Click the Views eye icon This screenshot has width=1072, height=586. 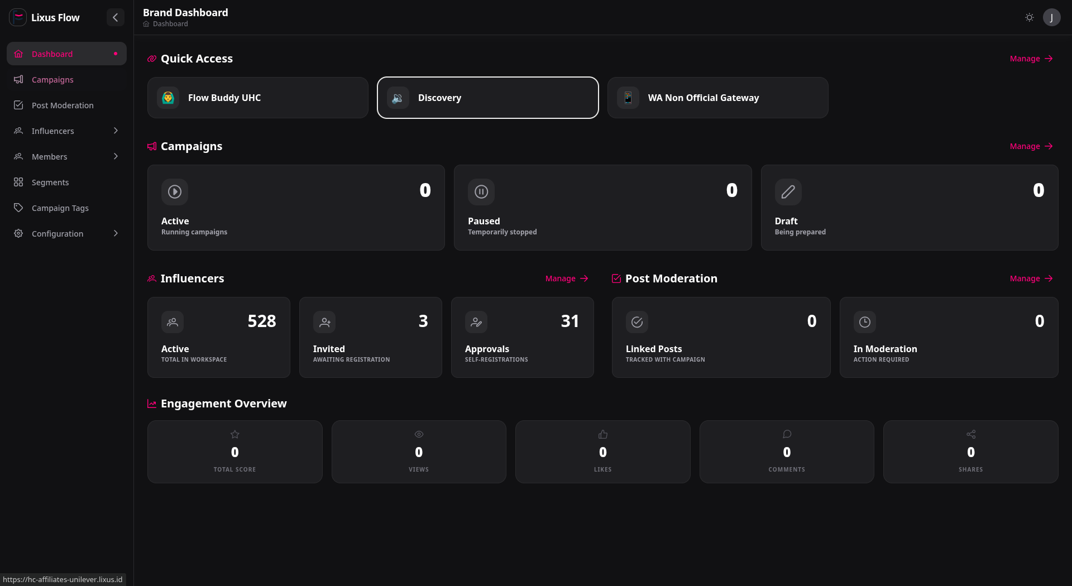(419, 434)
